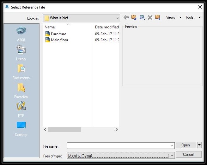Go up one folder level
Screen dimensions: 207x165
(x=134, y=17)
